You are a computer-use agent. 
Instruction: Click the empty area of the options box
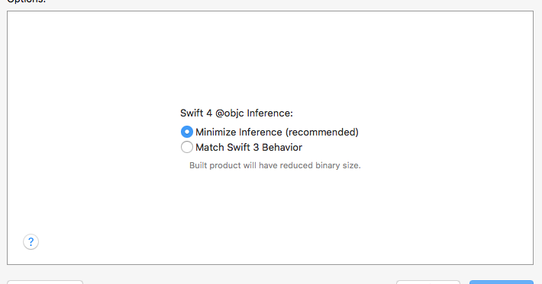tap(269, 59)
